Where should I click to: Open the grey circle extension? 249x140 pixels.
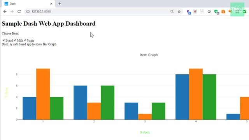(209, 11)
